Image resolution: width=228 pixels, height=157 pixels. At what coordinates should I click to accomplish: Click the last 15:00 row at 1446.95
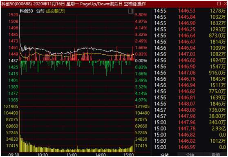pos(190,147)
